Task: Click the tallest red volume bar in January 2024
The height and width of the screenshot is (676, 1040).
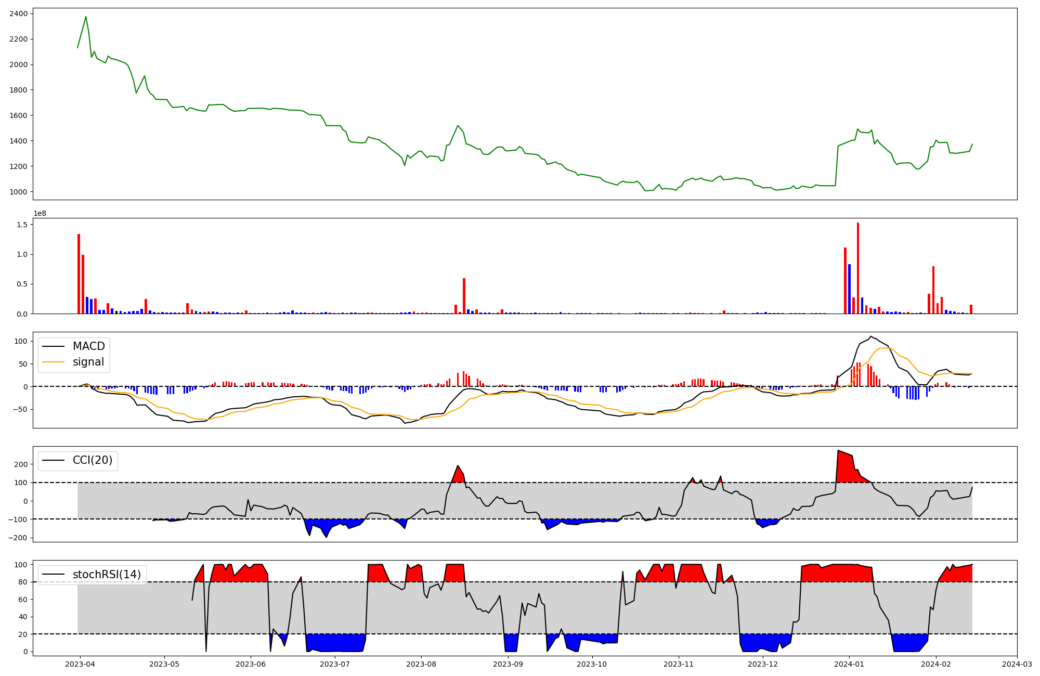Action: [x=857, y=268]
